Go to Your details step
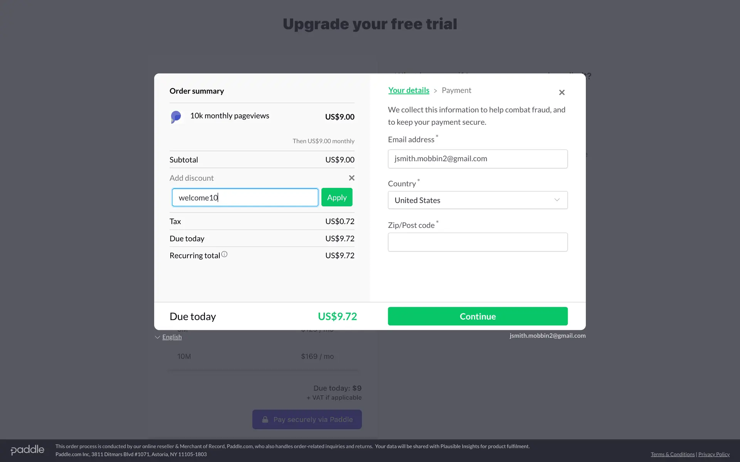 click(409, 90)
